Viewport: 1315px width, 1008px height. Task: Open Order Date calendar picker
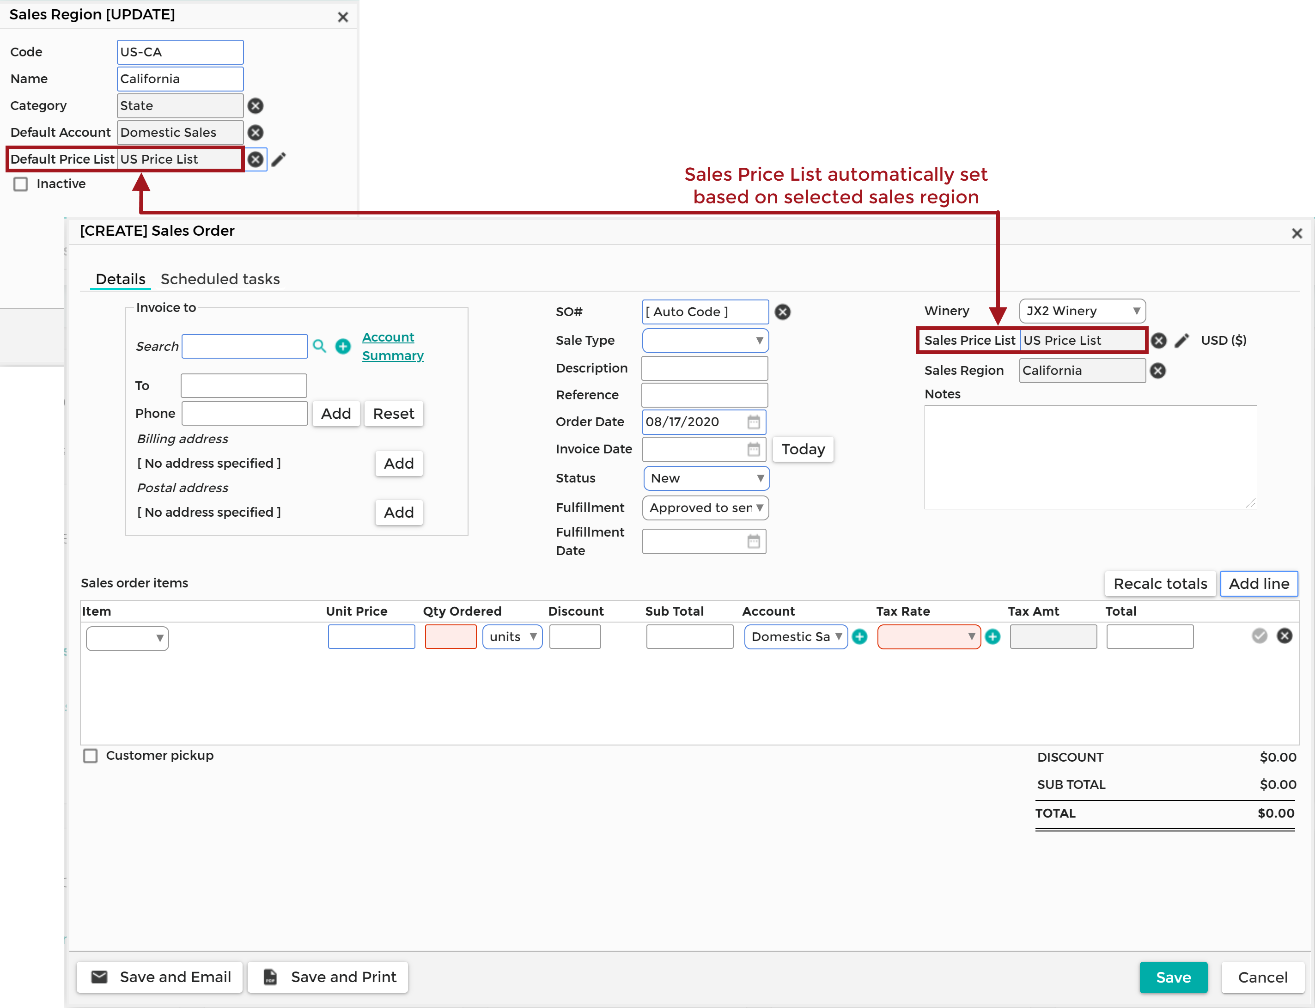754,422
